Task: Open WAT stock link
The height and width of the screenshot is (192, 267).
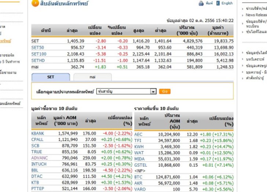Action: [139, 153]
